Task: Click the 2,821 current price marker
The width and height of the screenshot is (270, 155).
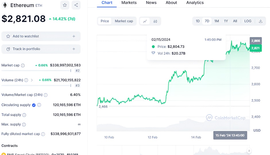Action: point(256,48)
